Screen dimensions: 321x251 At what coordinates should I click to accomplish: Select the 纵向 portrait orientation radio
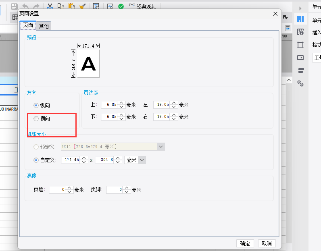pyautogui.click(x=36, y=105)
